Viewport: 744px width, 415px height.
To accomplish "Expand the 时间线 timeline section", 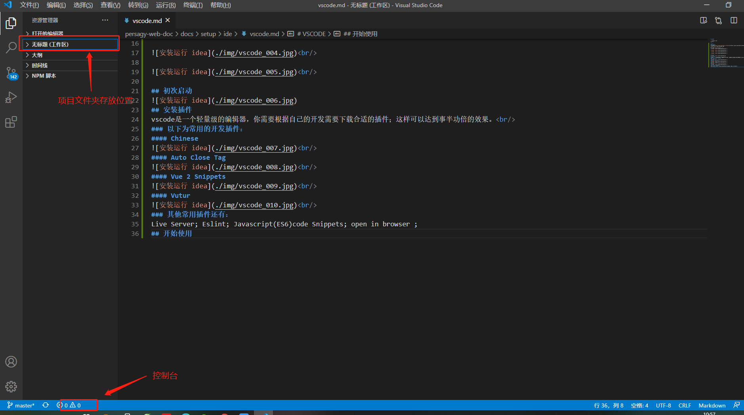I will (39, 65).
